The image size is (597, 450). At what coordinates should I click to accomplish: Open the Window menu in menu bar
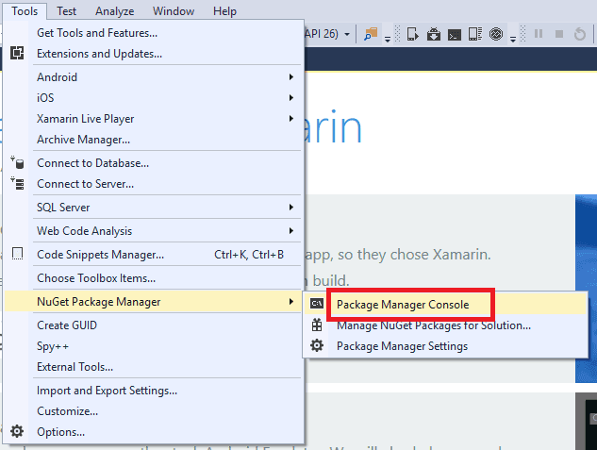(174, 11)
